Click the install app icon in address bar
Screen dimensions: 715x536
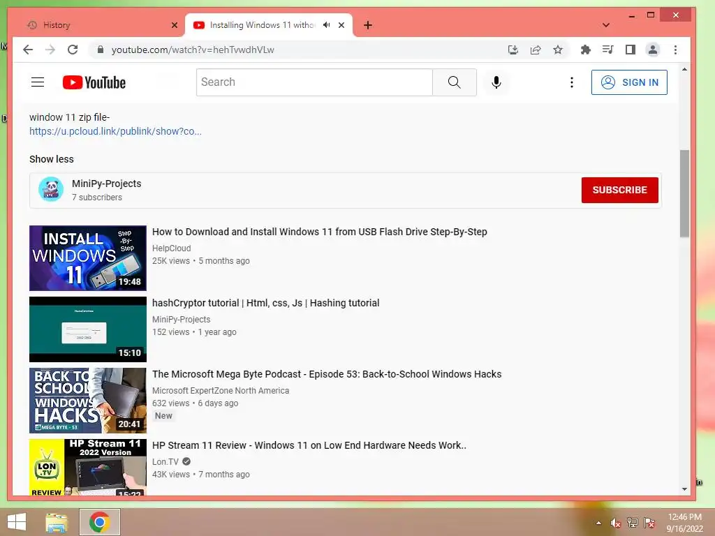513,50
